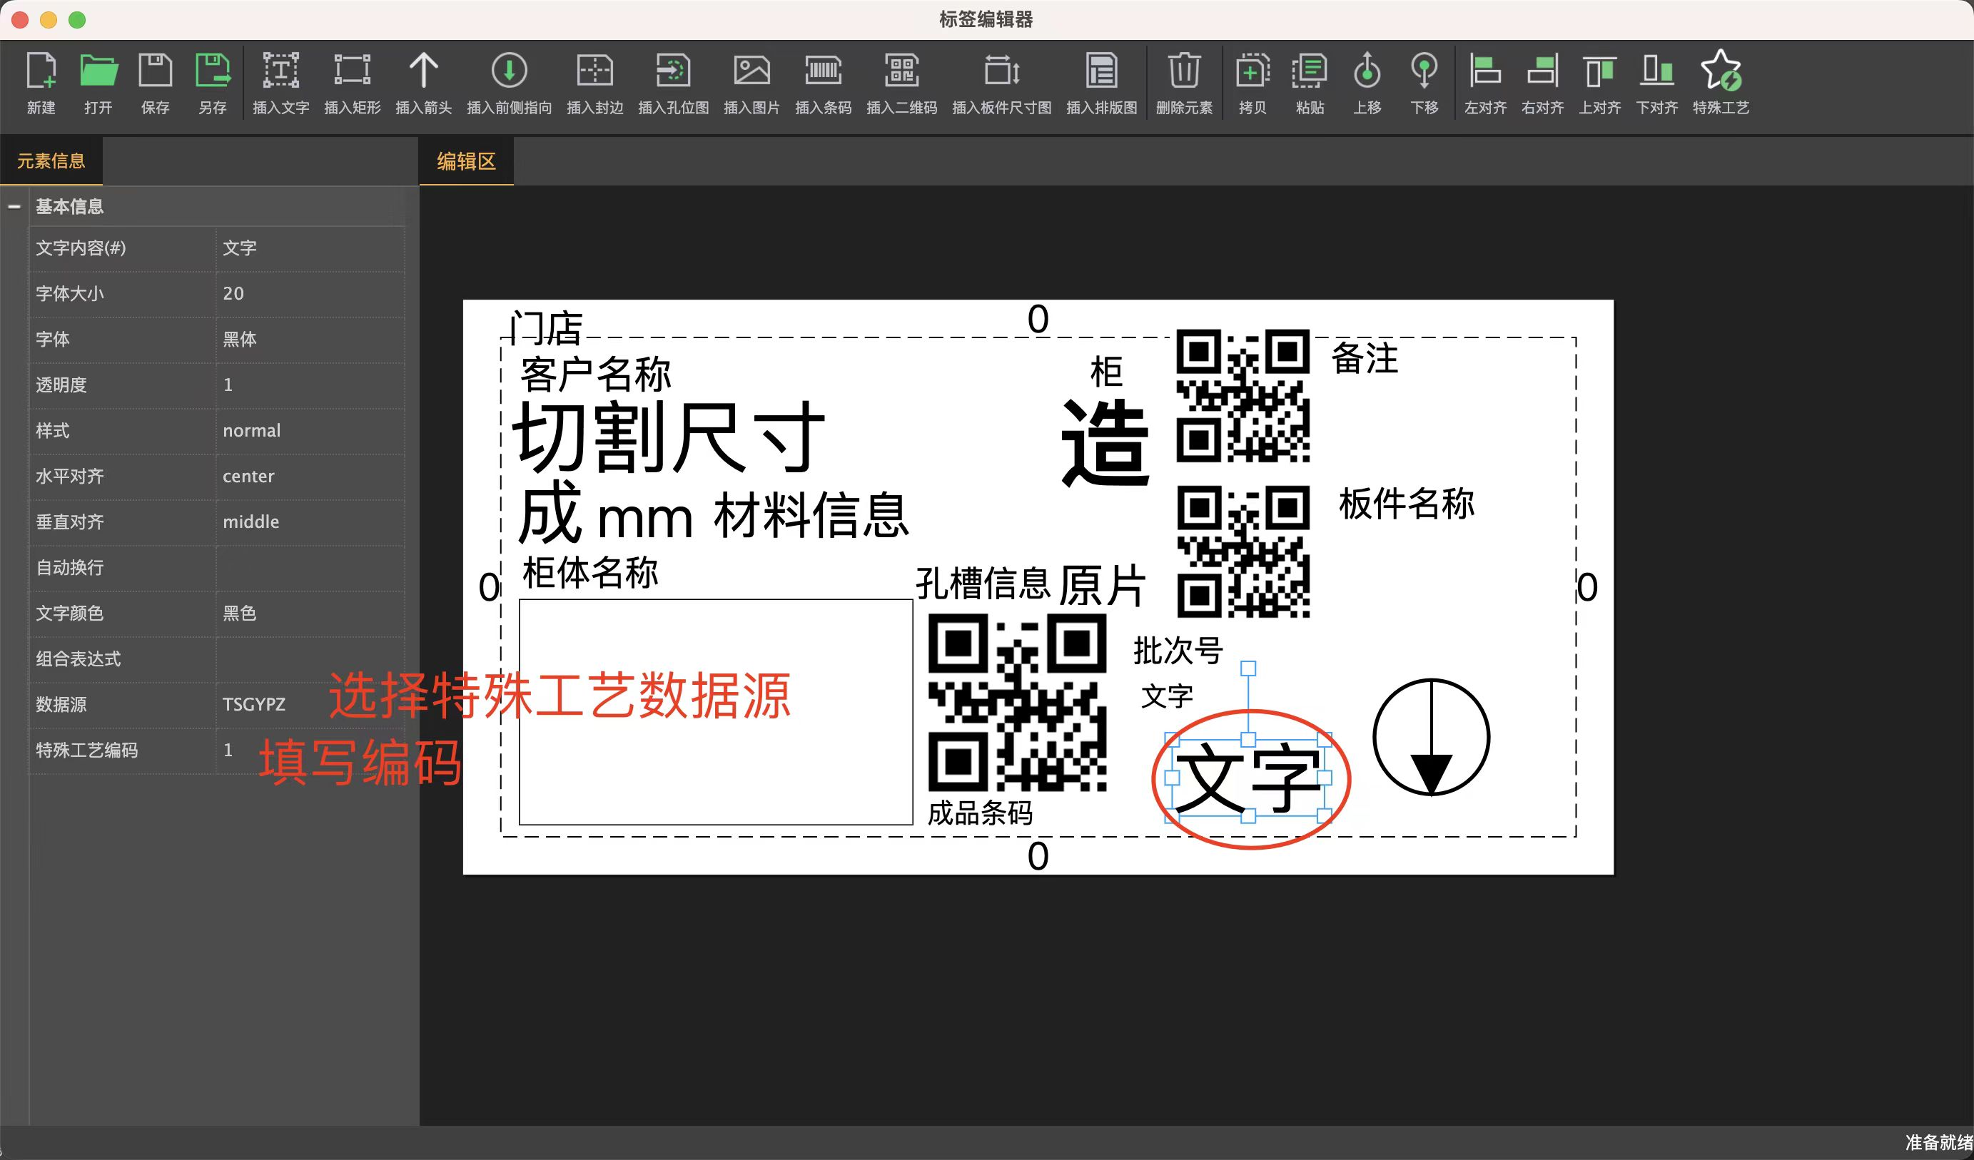Open the 数据源 value TSGYPZ

pos(310,704)
